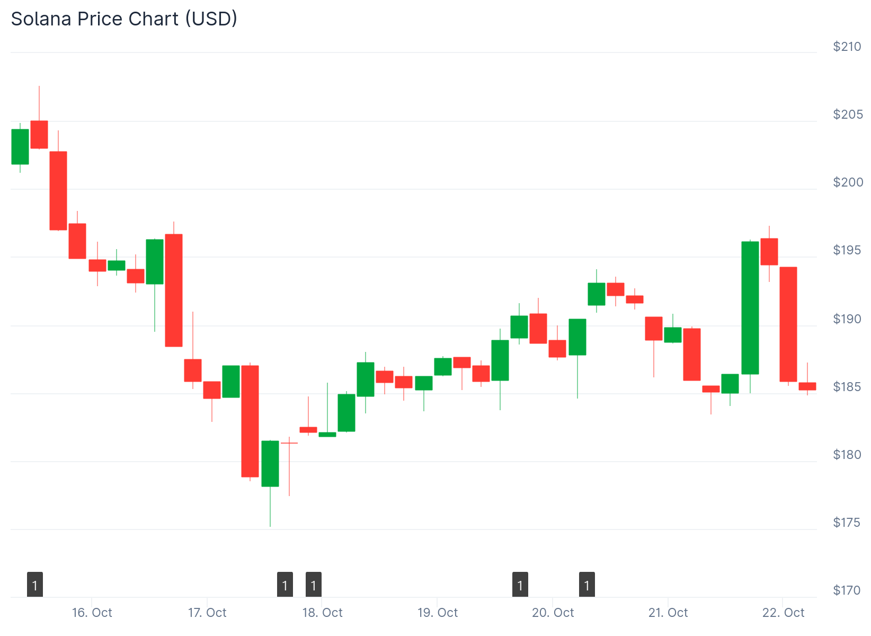The width and height of the screenshot is (871, 636).
Task: Select the large red candle right of 22. Oct
Action: 788,324
